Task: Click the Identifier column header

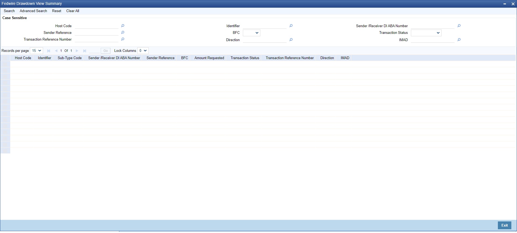Action: click(x=44, y=58)
